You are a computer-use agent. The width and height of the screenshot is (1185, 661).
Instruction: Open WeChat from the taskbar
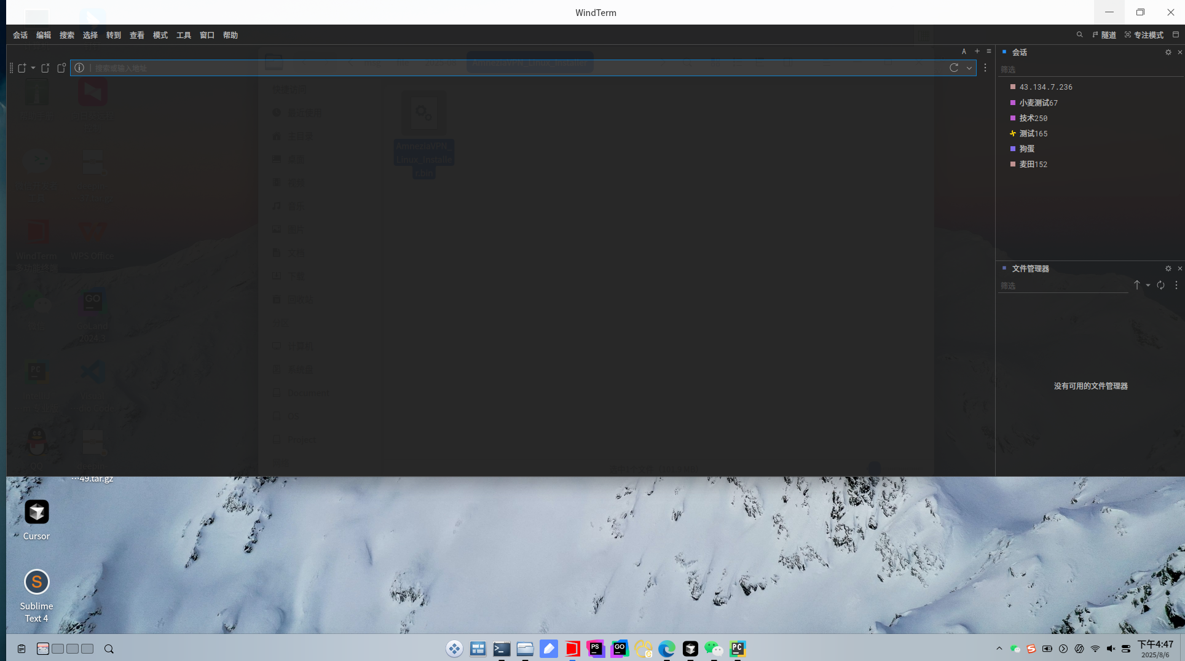click(714, 649)
